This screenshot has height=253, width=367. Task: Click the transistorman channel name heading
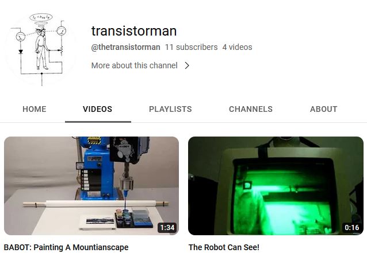(x=134, y=31)
